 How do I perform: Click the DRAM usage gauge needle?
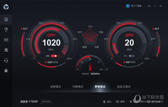(90, 67)
